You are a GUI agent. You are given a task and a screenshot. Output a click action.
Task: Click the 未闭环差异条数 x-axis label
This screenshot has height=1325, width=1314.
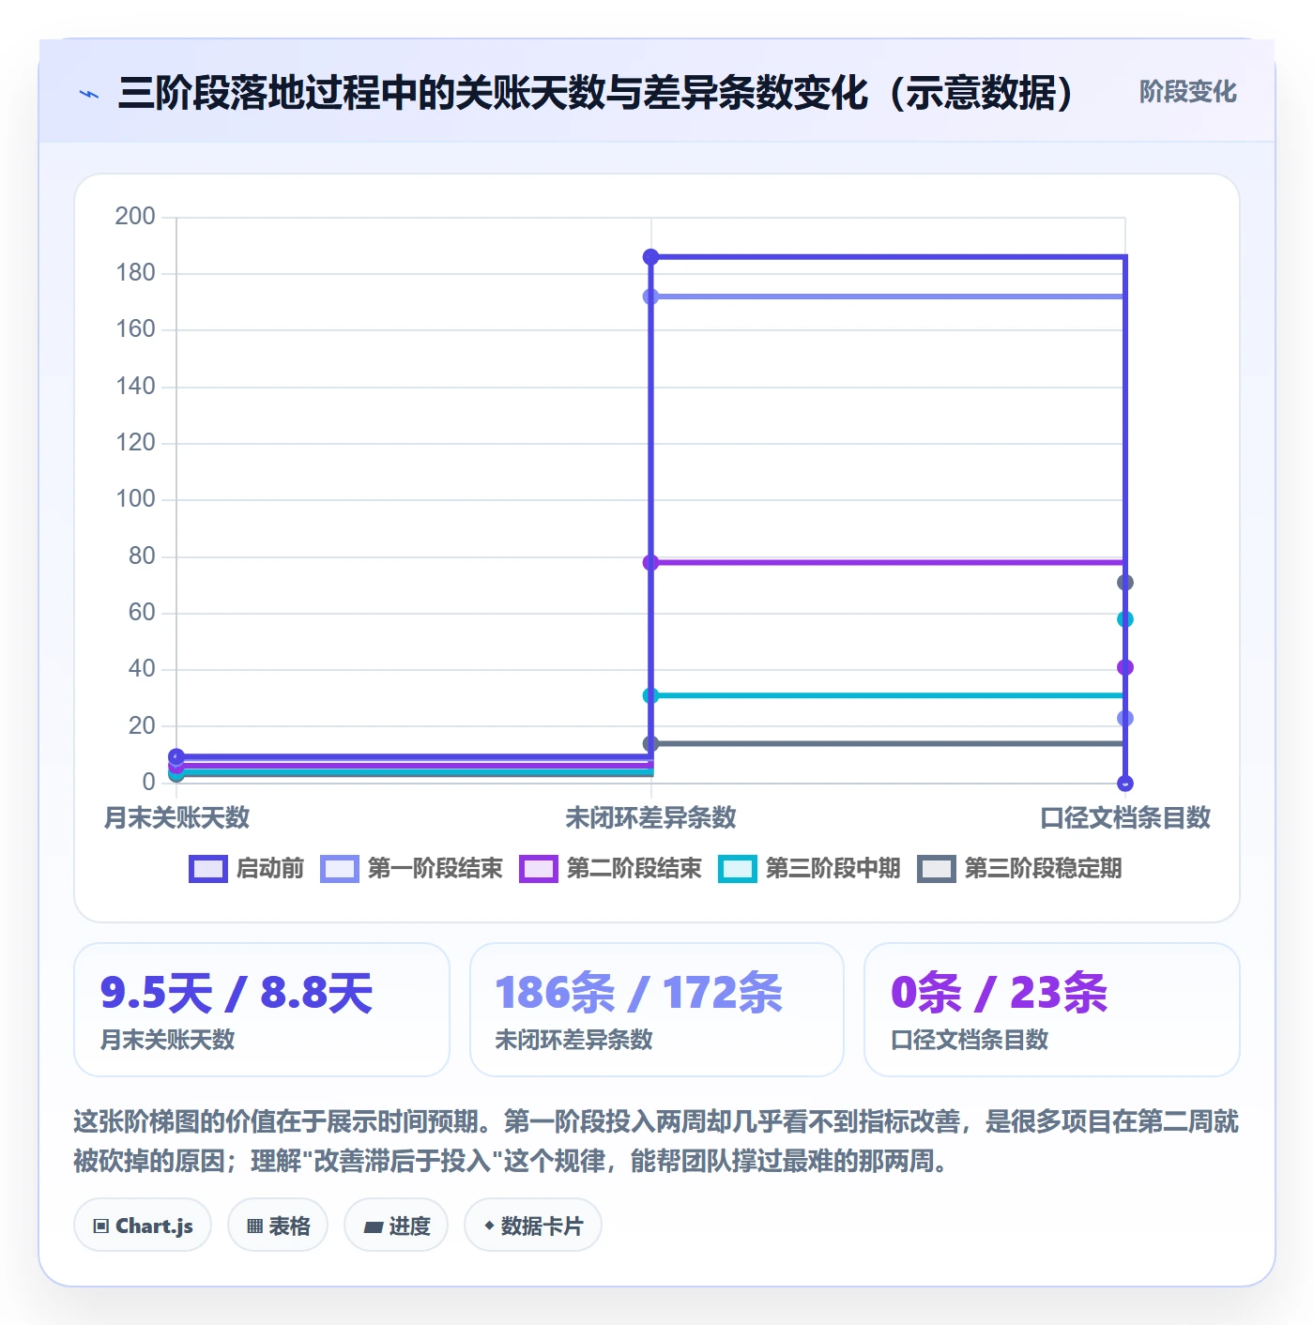pos(650,817)
